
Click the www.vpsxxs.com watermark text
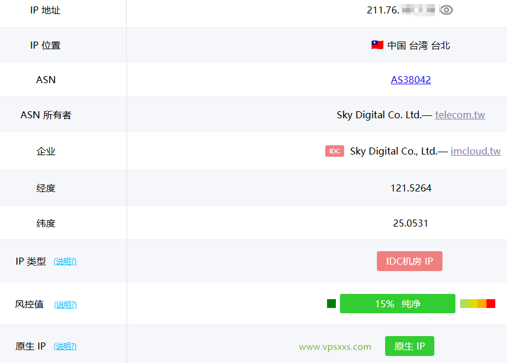tap(334, 346)
